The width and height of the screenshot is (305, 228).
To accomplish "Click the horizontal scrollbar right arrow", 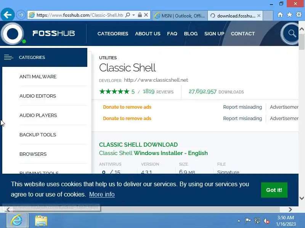I will click(290, 210).
